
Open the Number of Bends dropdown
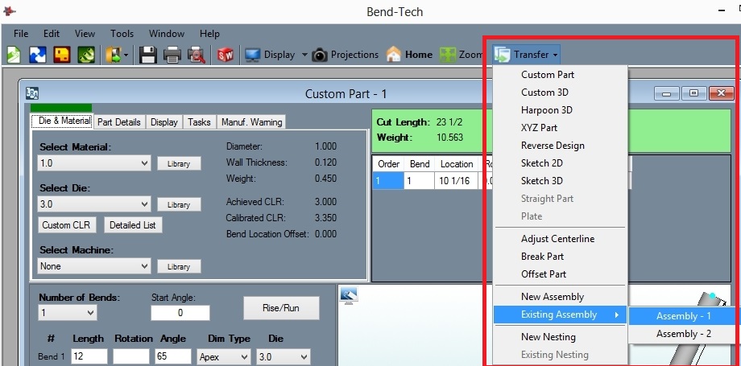pos(68,313)
